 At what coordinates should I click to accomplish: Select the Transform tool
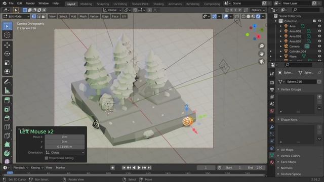(7, 71)
